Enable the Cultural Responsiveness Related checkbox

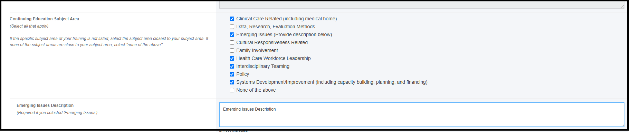pos(232,43)
